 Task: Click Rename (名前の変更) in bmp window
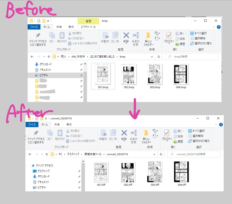pyautogui.click(x=136, y=39)
